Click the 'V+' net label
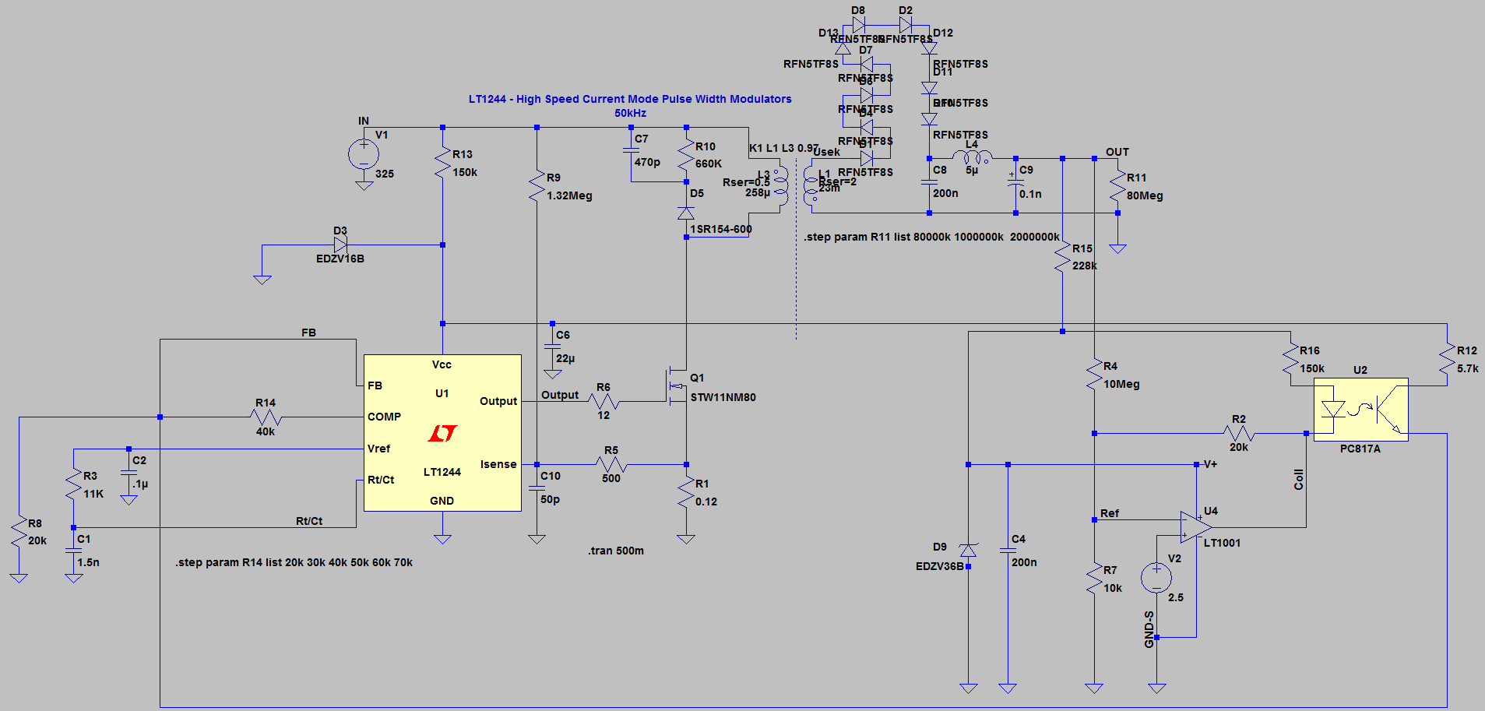The height and width of the screenshot is (711, 1485). (x=1211, y=464)
